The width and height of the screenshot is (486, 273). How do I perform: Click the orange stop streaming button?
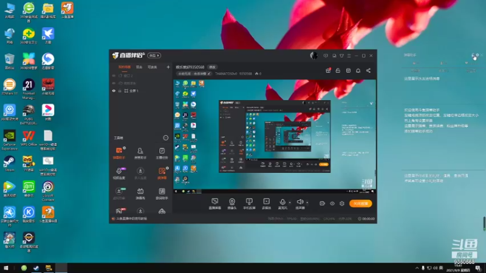tap(360, 203)
